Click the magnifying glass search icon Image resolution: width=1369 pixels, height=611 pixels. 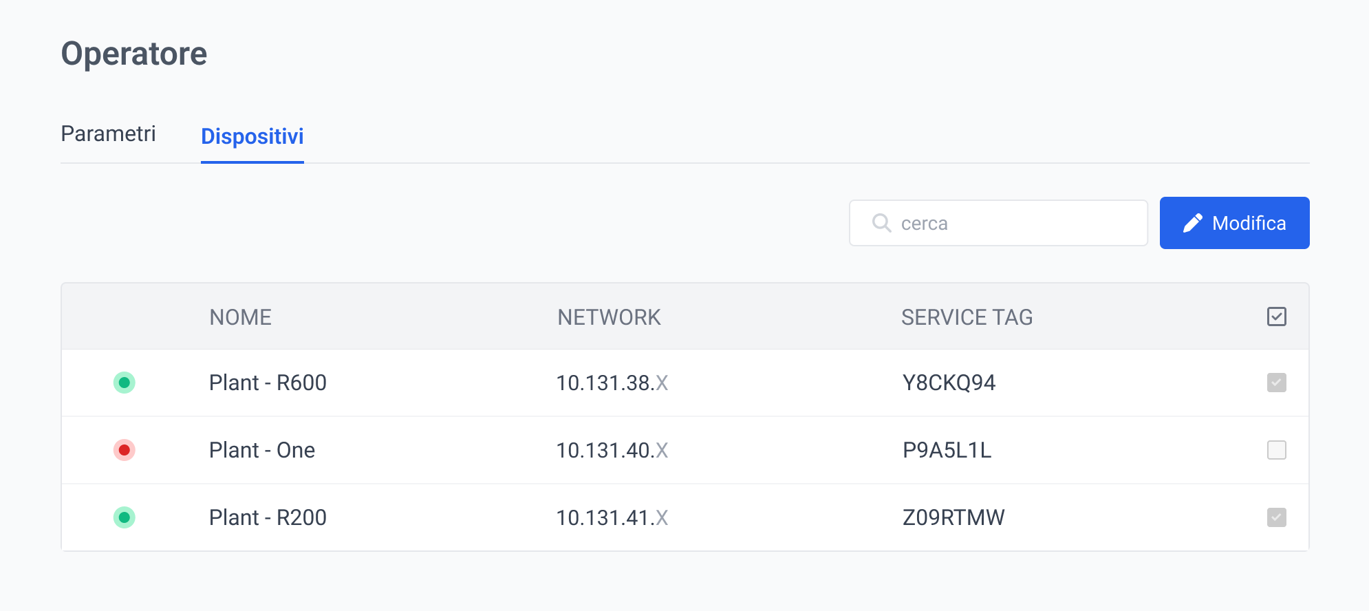tap(881, 223)
